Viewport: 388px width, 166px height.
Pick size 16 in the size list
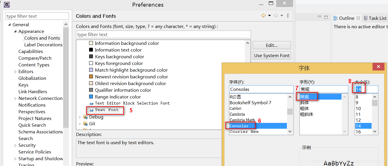click(358, 132)
